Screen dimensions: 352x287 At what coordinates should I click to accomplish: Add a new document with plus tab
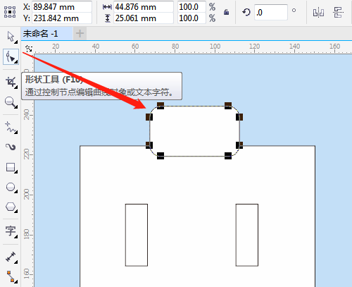click(x=80, y=33)
